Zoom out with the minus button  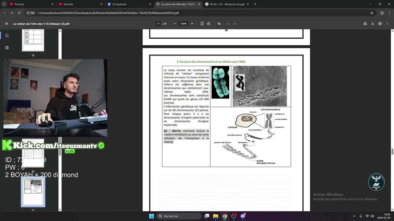point(175,24)
